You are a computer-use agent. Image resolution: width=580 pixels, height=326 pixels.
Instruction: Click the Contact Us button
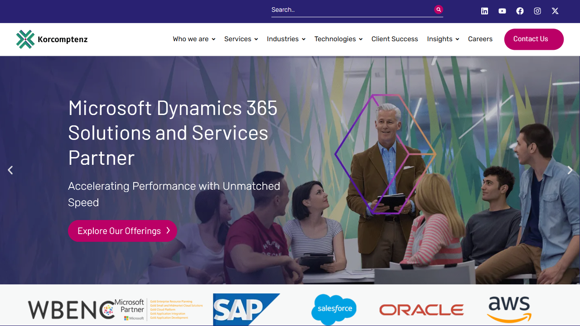click(x=534, y=39)
